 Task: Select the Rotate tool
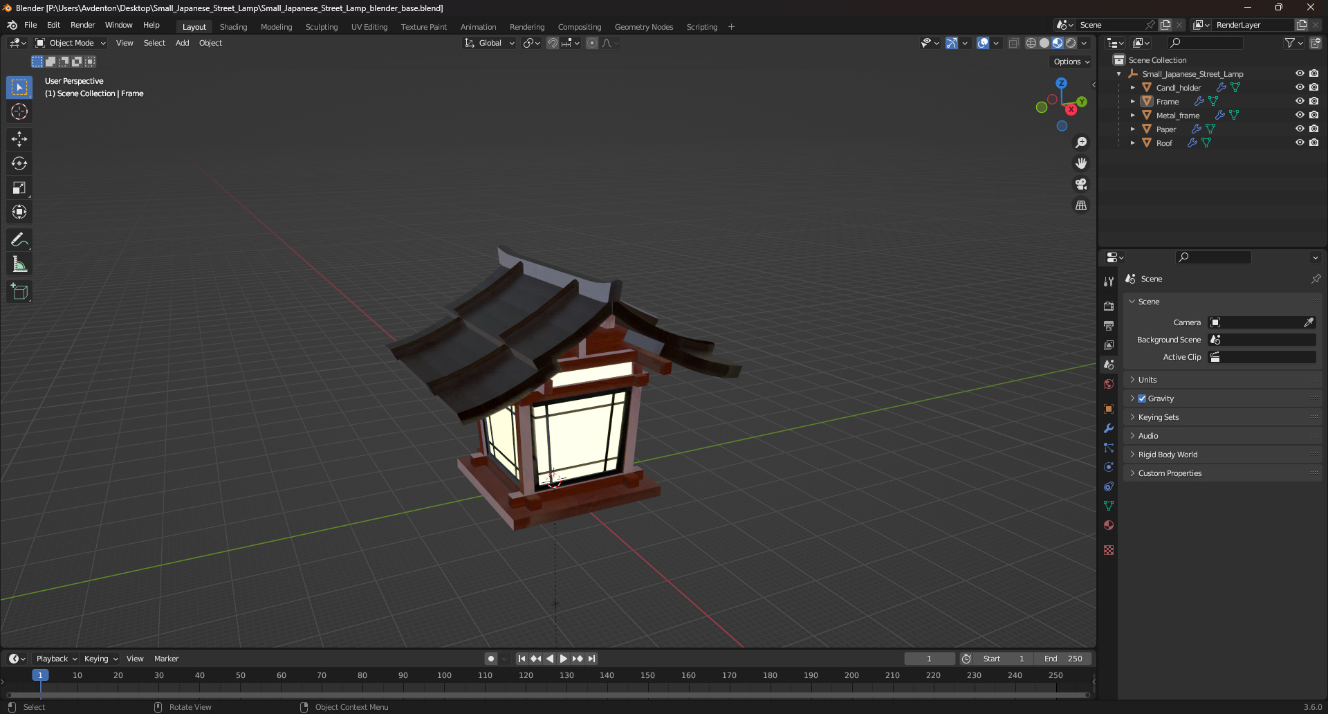coord(19,163)
